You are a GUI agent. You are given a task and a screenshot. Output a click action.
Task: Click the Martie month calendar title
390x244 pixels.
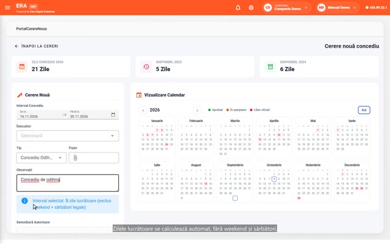235,121
